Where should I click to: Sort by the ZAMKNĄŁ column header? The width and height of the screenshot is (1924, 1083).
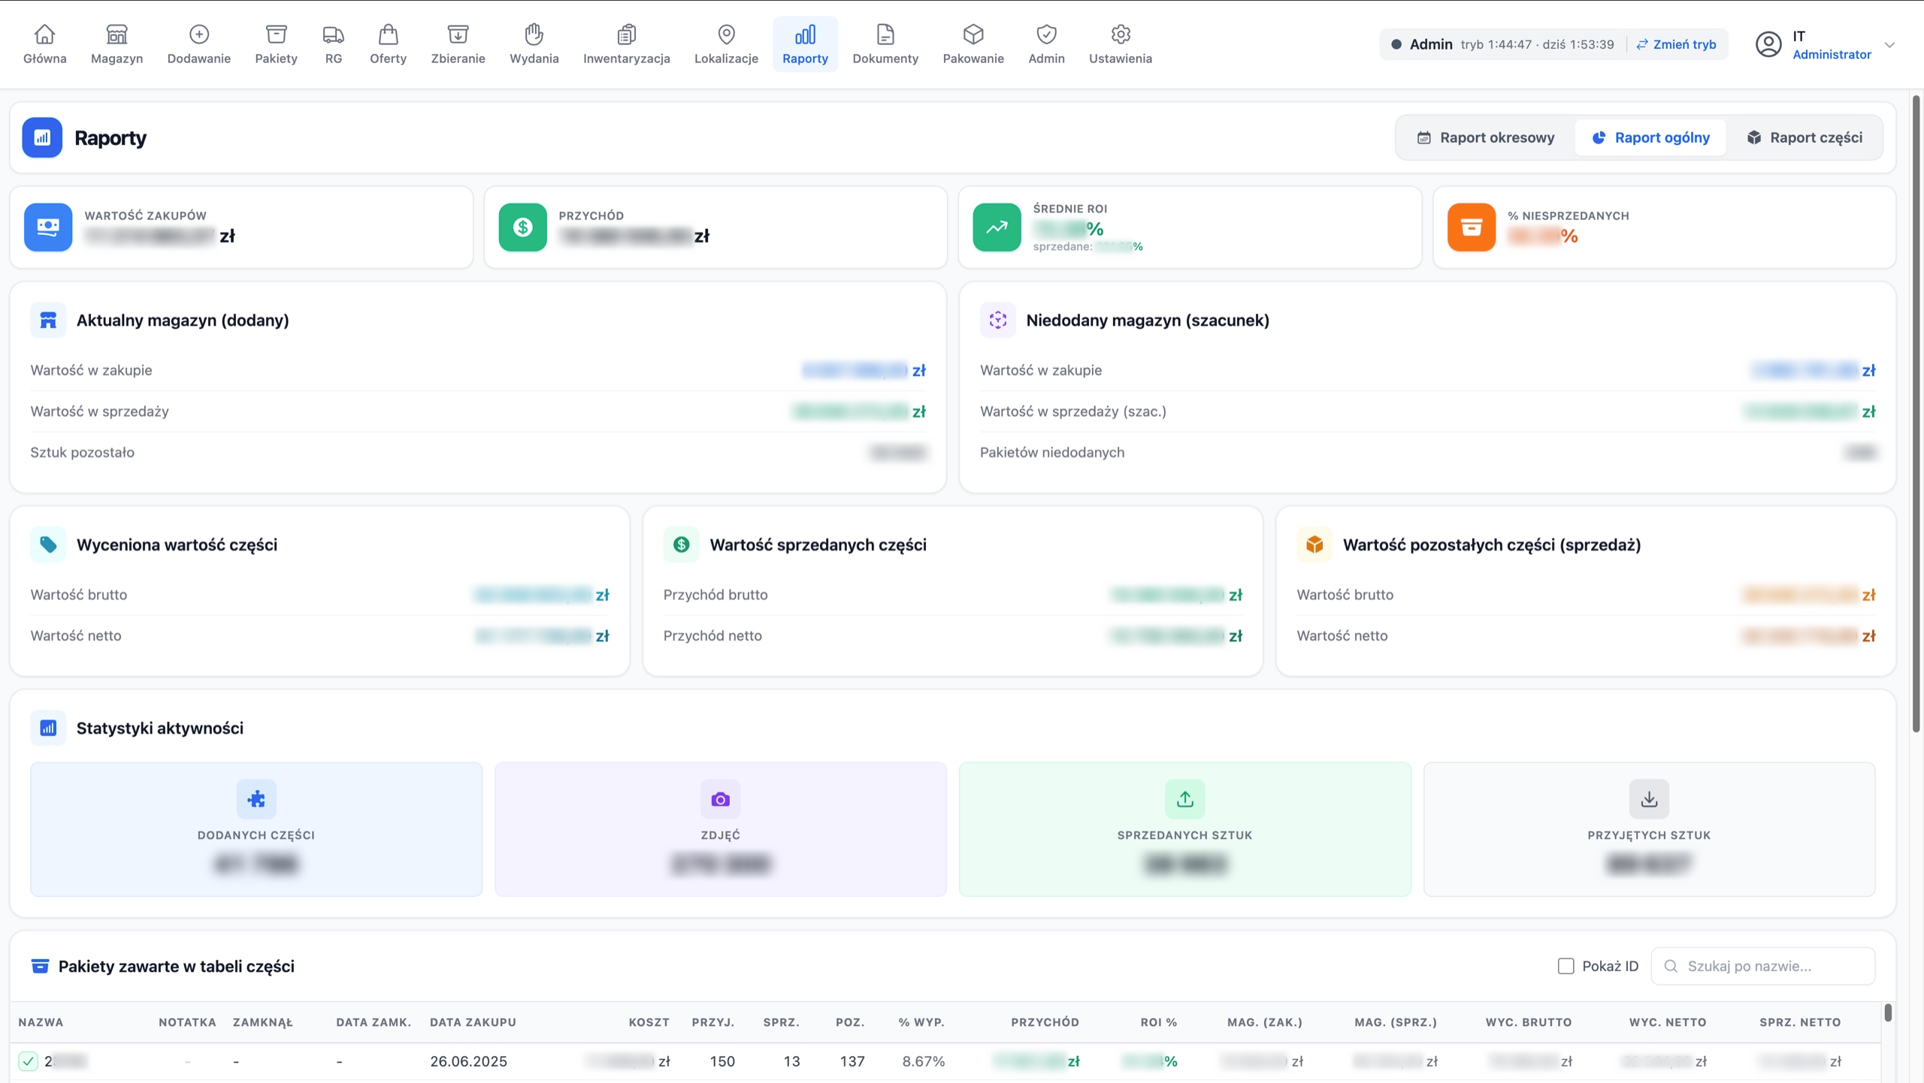[262, 1022]
